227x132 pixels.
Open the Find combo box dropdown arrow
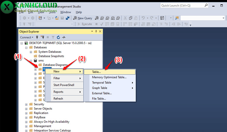pyautogui.click(x=223, y=18)
